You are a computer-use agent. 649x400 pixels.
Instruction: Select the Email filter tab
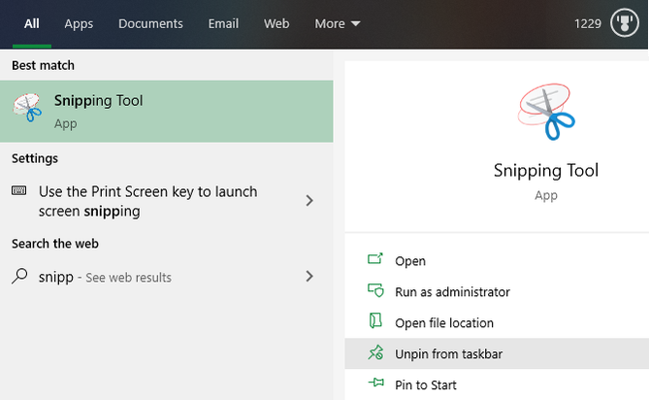click(223, 24)
